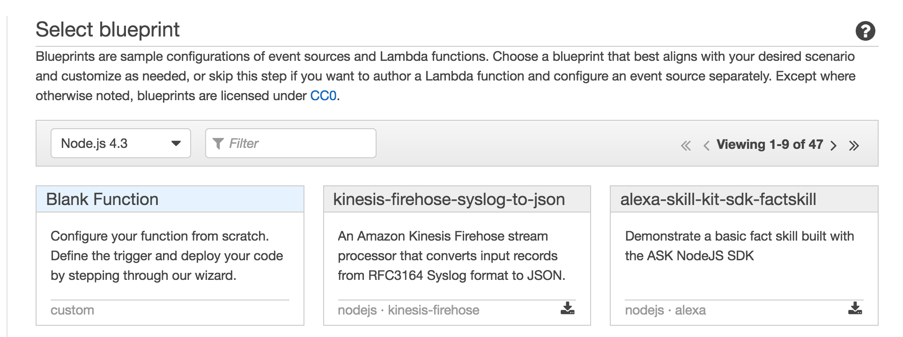This screenshot has width=903, height=337.
Task: Jump to first page of blueprints
Action: 686,146
